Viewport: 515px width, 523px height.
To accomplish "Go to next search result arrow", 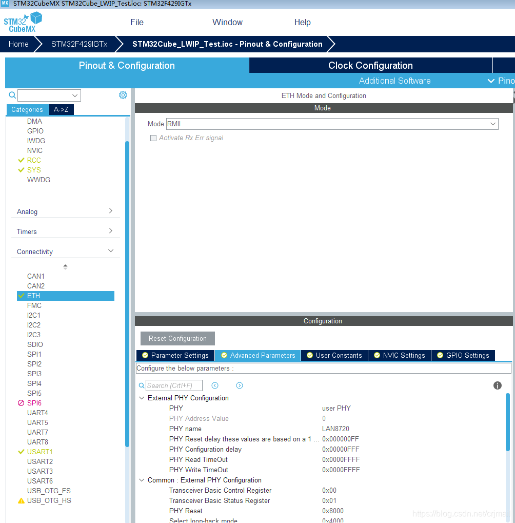I will point(240,385).
